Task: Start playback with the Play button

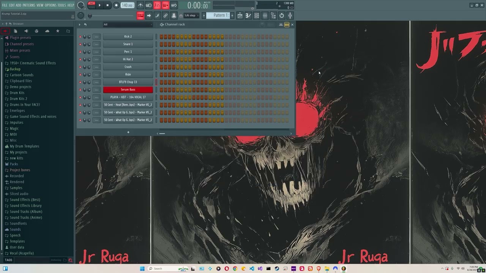Action: click(100, 5)
